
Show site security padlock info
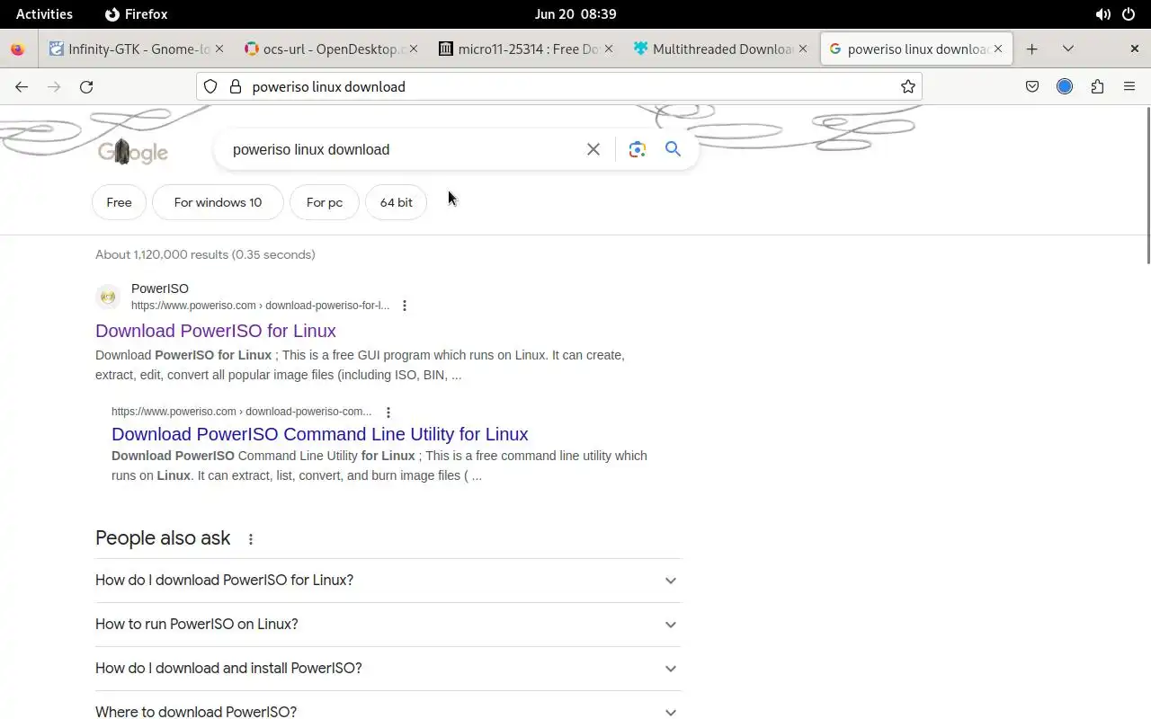tap(236, 86)
